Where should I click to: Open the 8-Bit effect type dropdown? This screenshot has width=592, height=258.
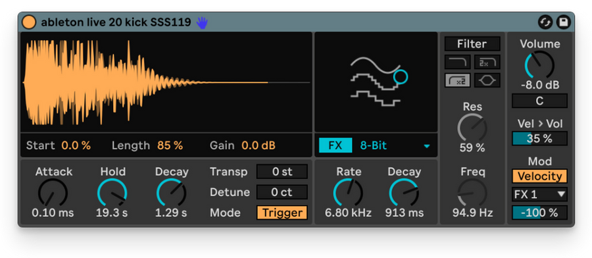(394, 145)
